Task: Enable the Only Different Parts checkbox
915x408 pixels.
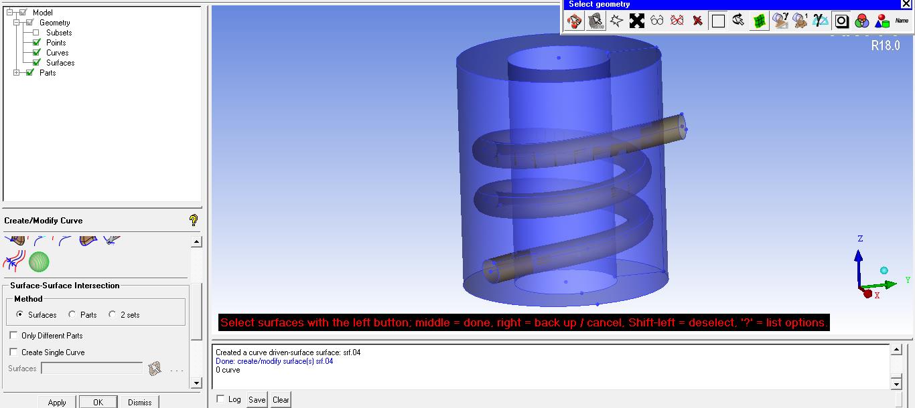Action: (13, 336)
